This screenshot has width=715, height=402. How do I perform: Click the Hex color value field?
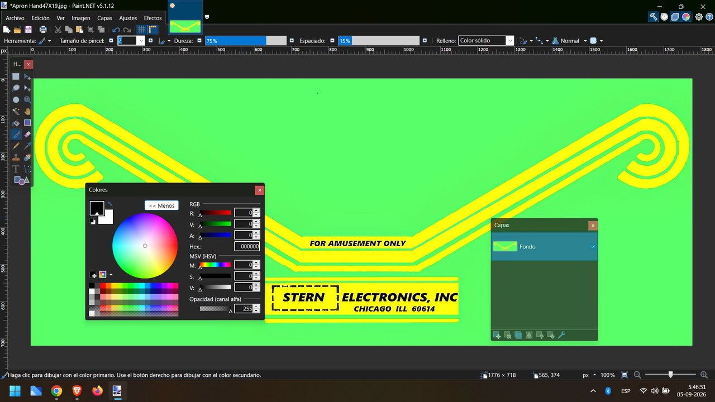(247, 246)
